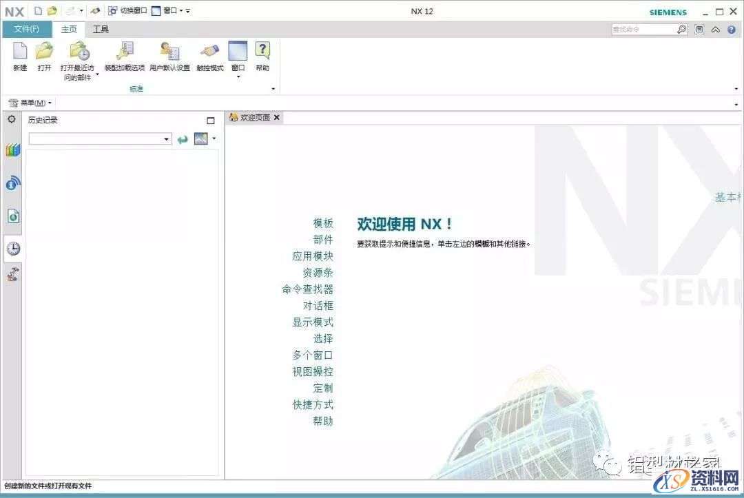Click the 命令查找器 link on the welcome page
The image size is (744, 498).
[x=308, y=289]
